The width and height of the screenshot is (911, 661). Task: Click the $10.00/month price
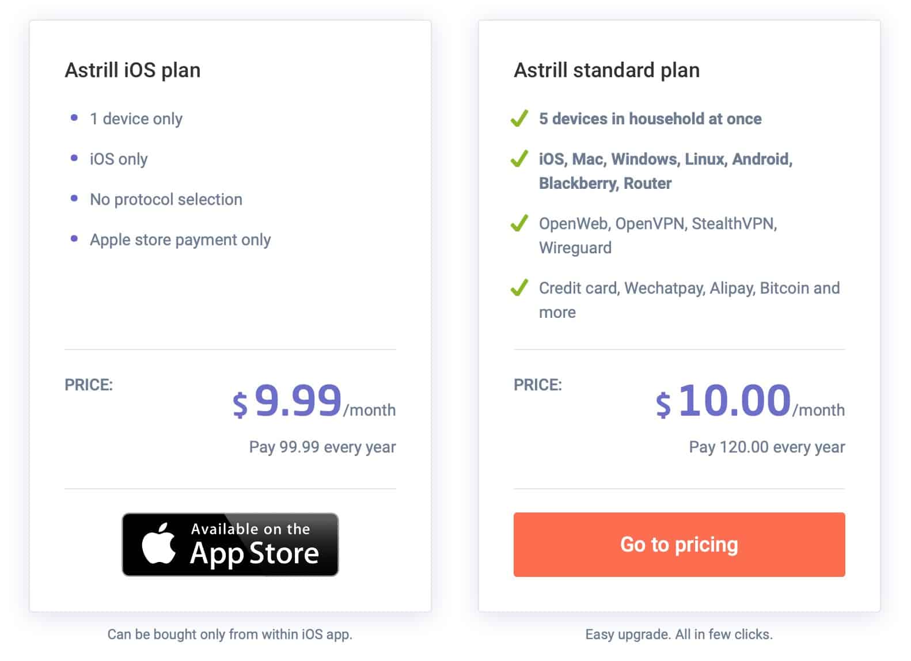coord(750,401)
